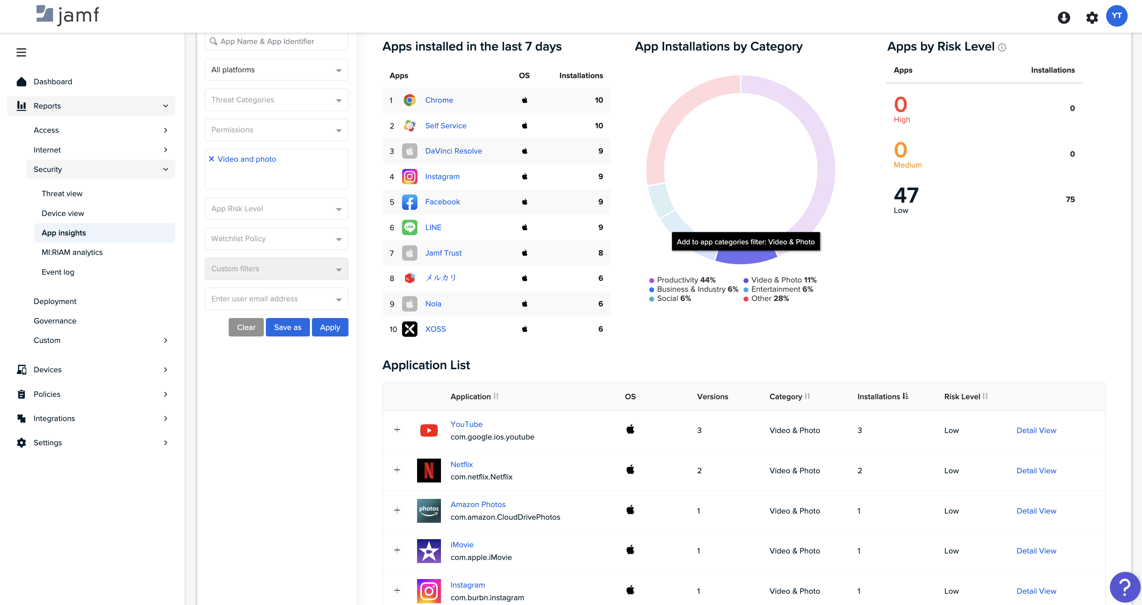Screen dimensions: 1142x605
Task: Open the Custom filters dropdown
Action: (x=276, y=269)
